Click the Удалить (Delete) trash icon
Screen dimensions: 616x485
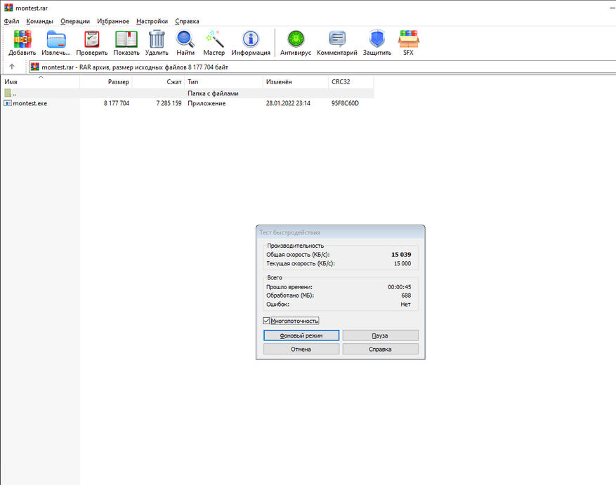click(x=157, y=39)
